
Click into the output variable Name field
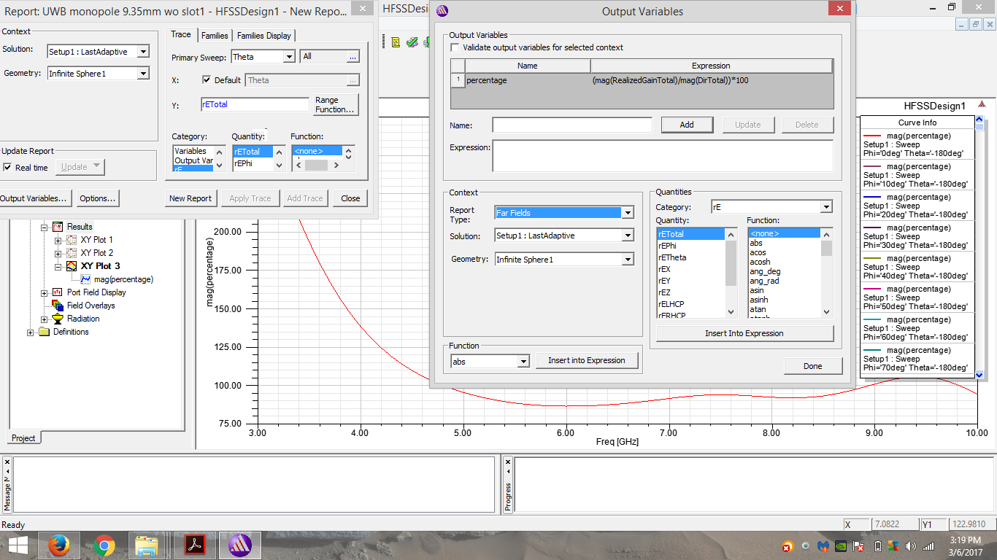coord(572,125)
